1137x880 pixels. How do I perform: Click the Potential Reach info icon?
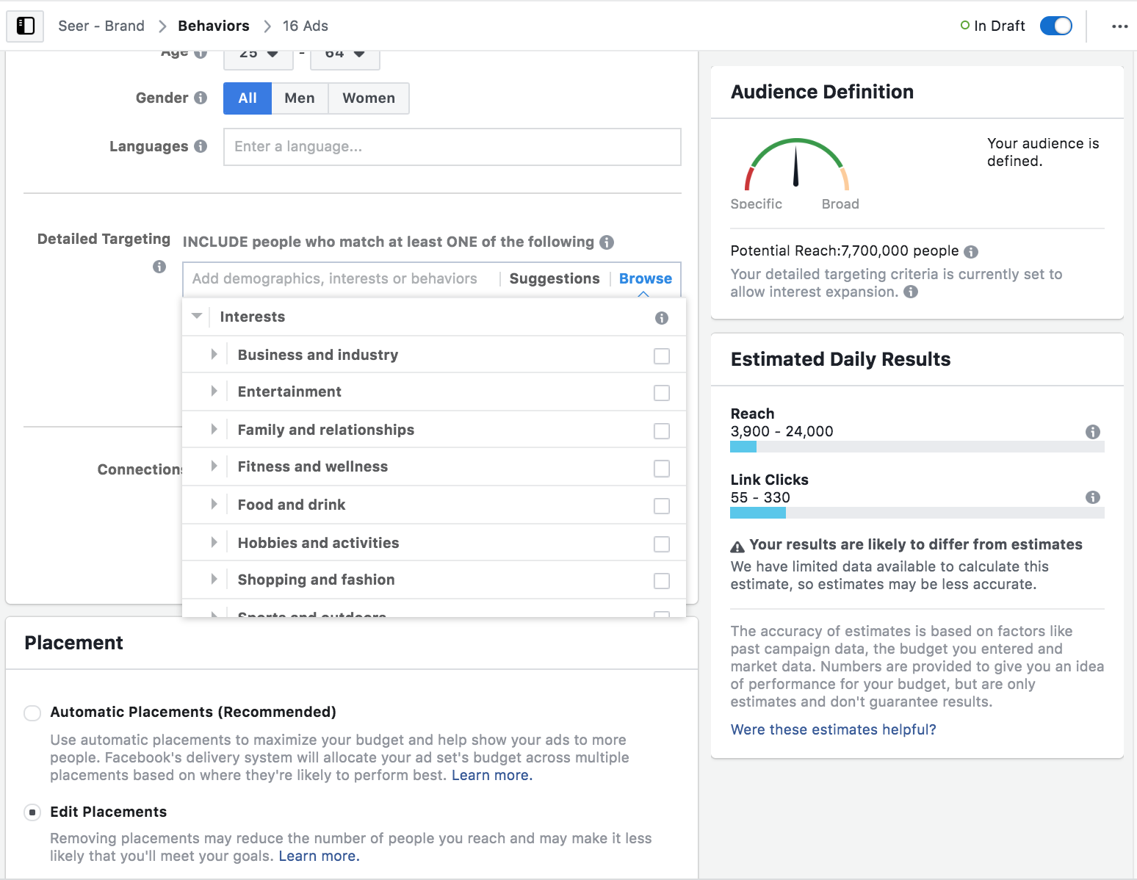(x=971, y=252)
